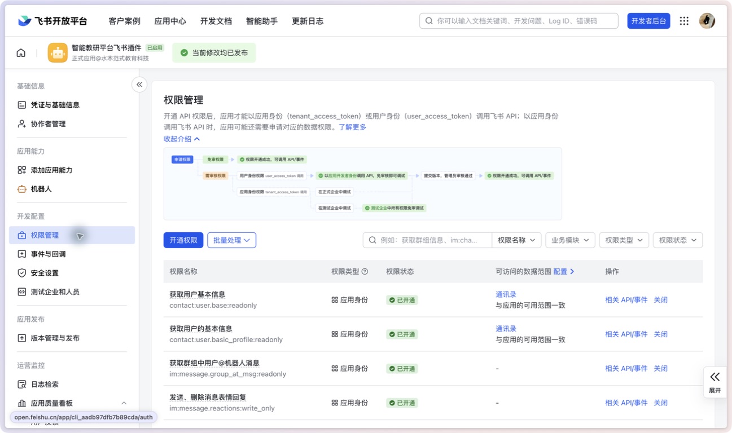Open 相关 API/事件 for im:message.reactions:write_only
Viewport: 732px width, 433px height.
click(x=626, y=403)
